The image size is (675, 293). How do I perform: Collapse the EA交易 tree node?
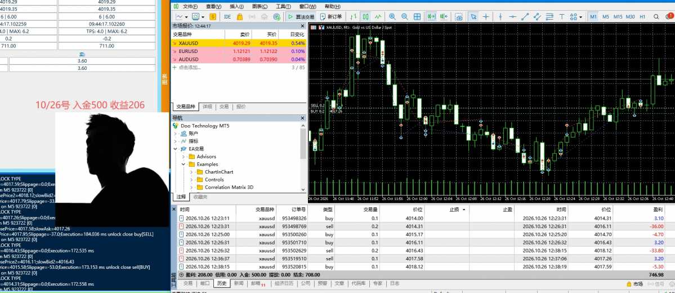pyautogui.click(x=176, y=149)
